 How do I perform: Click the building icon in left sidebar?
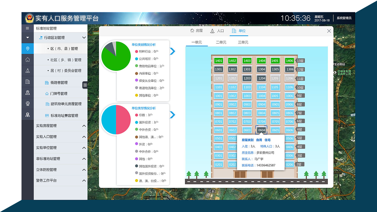click(27, 82)
